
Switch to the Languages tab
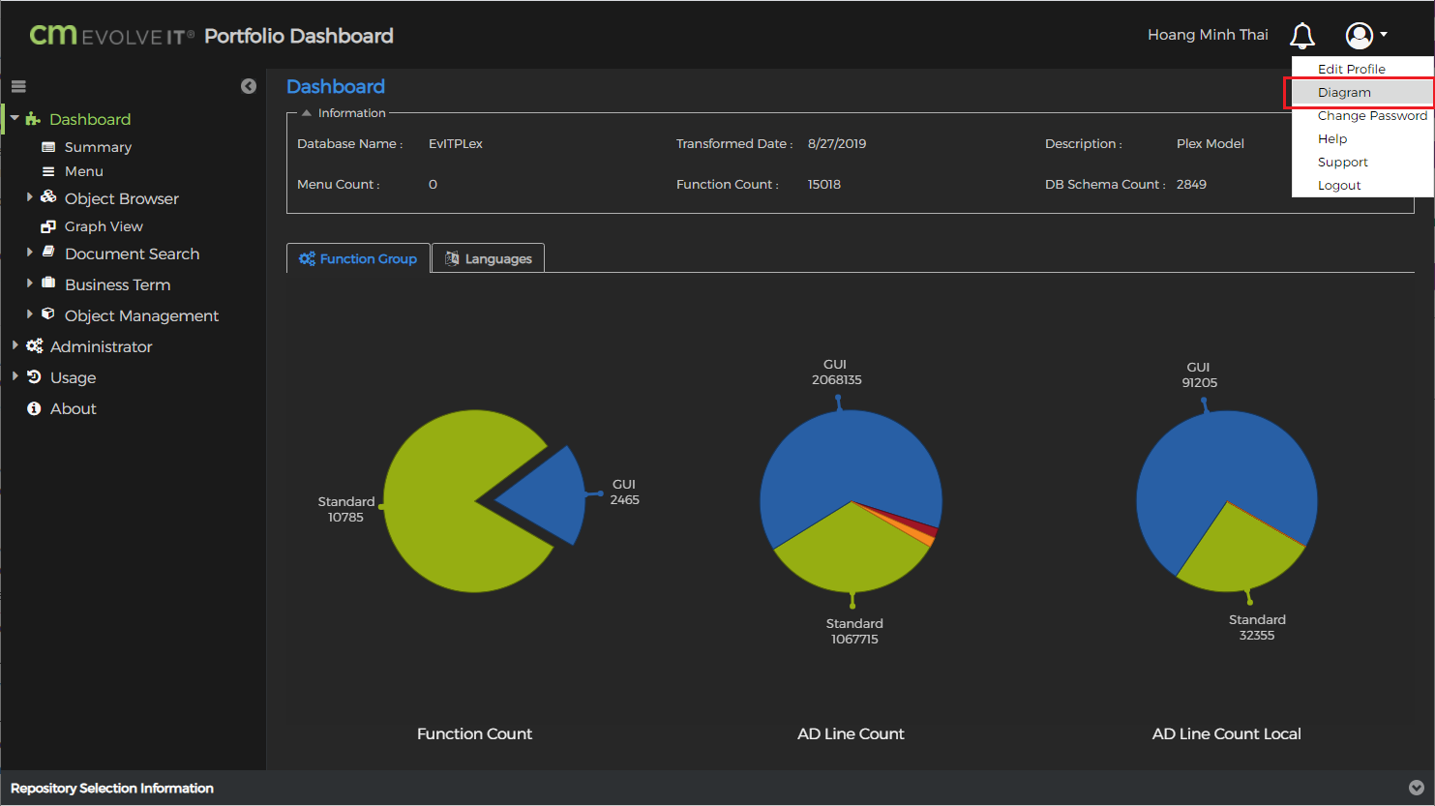click(488, 258)
